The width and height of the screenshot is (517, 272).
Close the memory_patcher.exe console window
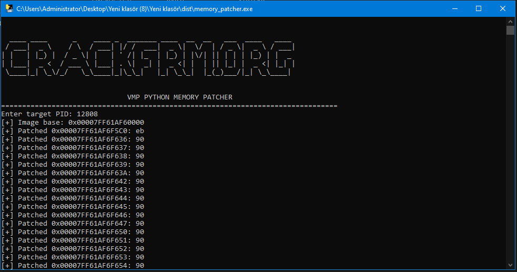click(503, 8)
